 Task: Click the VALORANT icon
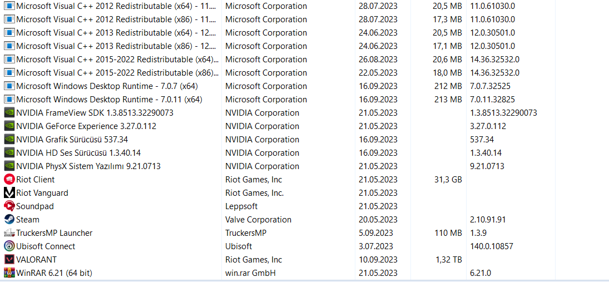(x=9, y=260)
